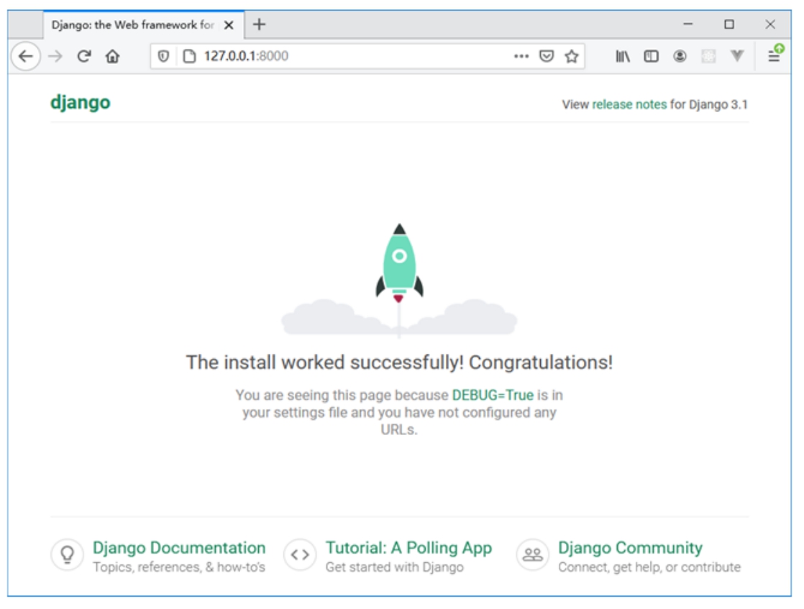Go back to the previous page
Screen dimensions: 804x609
pos(26,56)
